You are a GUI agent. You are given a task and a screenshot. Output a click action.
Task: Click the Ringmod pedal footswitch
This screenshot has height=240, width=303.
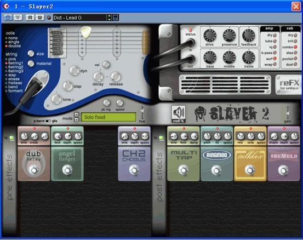tap(216, 170)
